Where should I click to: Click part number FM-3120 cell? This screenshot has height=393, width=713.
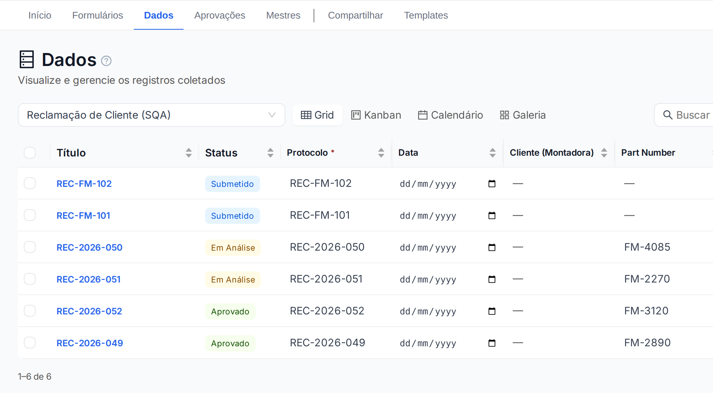tap(646, 311)
